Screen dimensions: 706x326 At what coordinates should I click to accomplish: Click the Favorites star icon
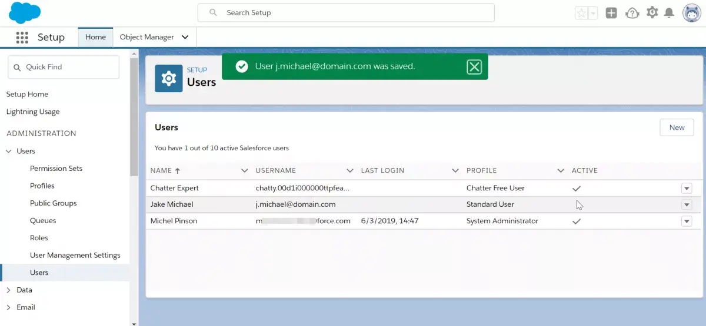point(581,13)
